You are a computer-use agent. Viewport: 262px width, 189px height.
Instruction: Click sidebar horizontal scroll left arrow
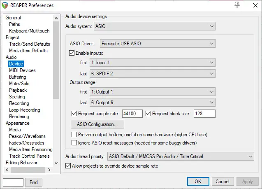tap(7, 170)
